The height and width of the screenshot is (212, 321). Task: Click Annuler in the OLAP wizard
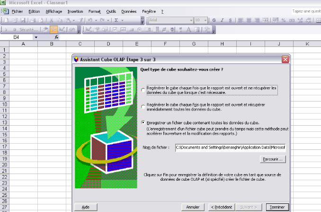click(x=193, y=207)
